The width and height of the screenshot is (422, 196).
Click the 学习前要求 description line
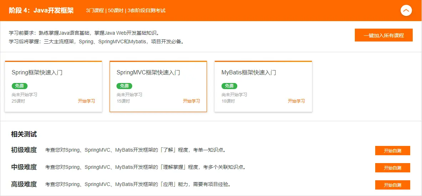(x=85, y=33)
